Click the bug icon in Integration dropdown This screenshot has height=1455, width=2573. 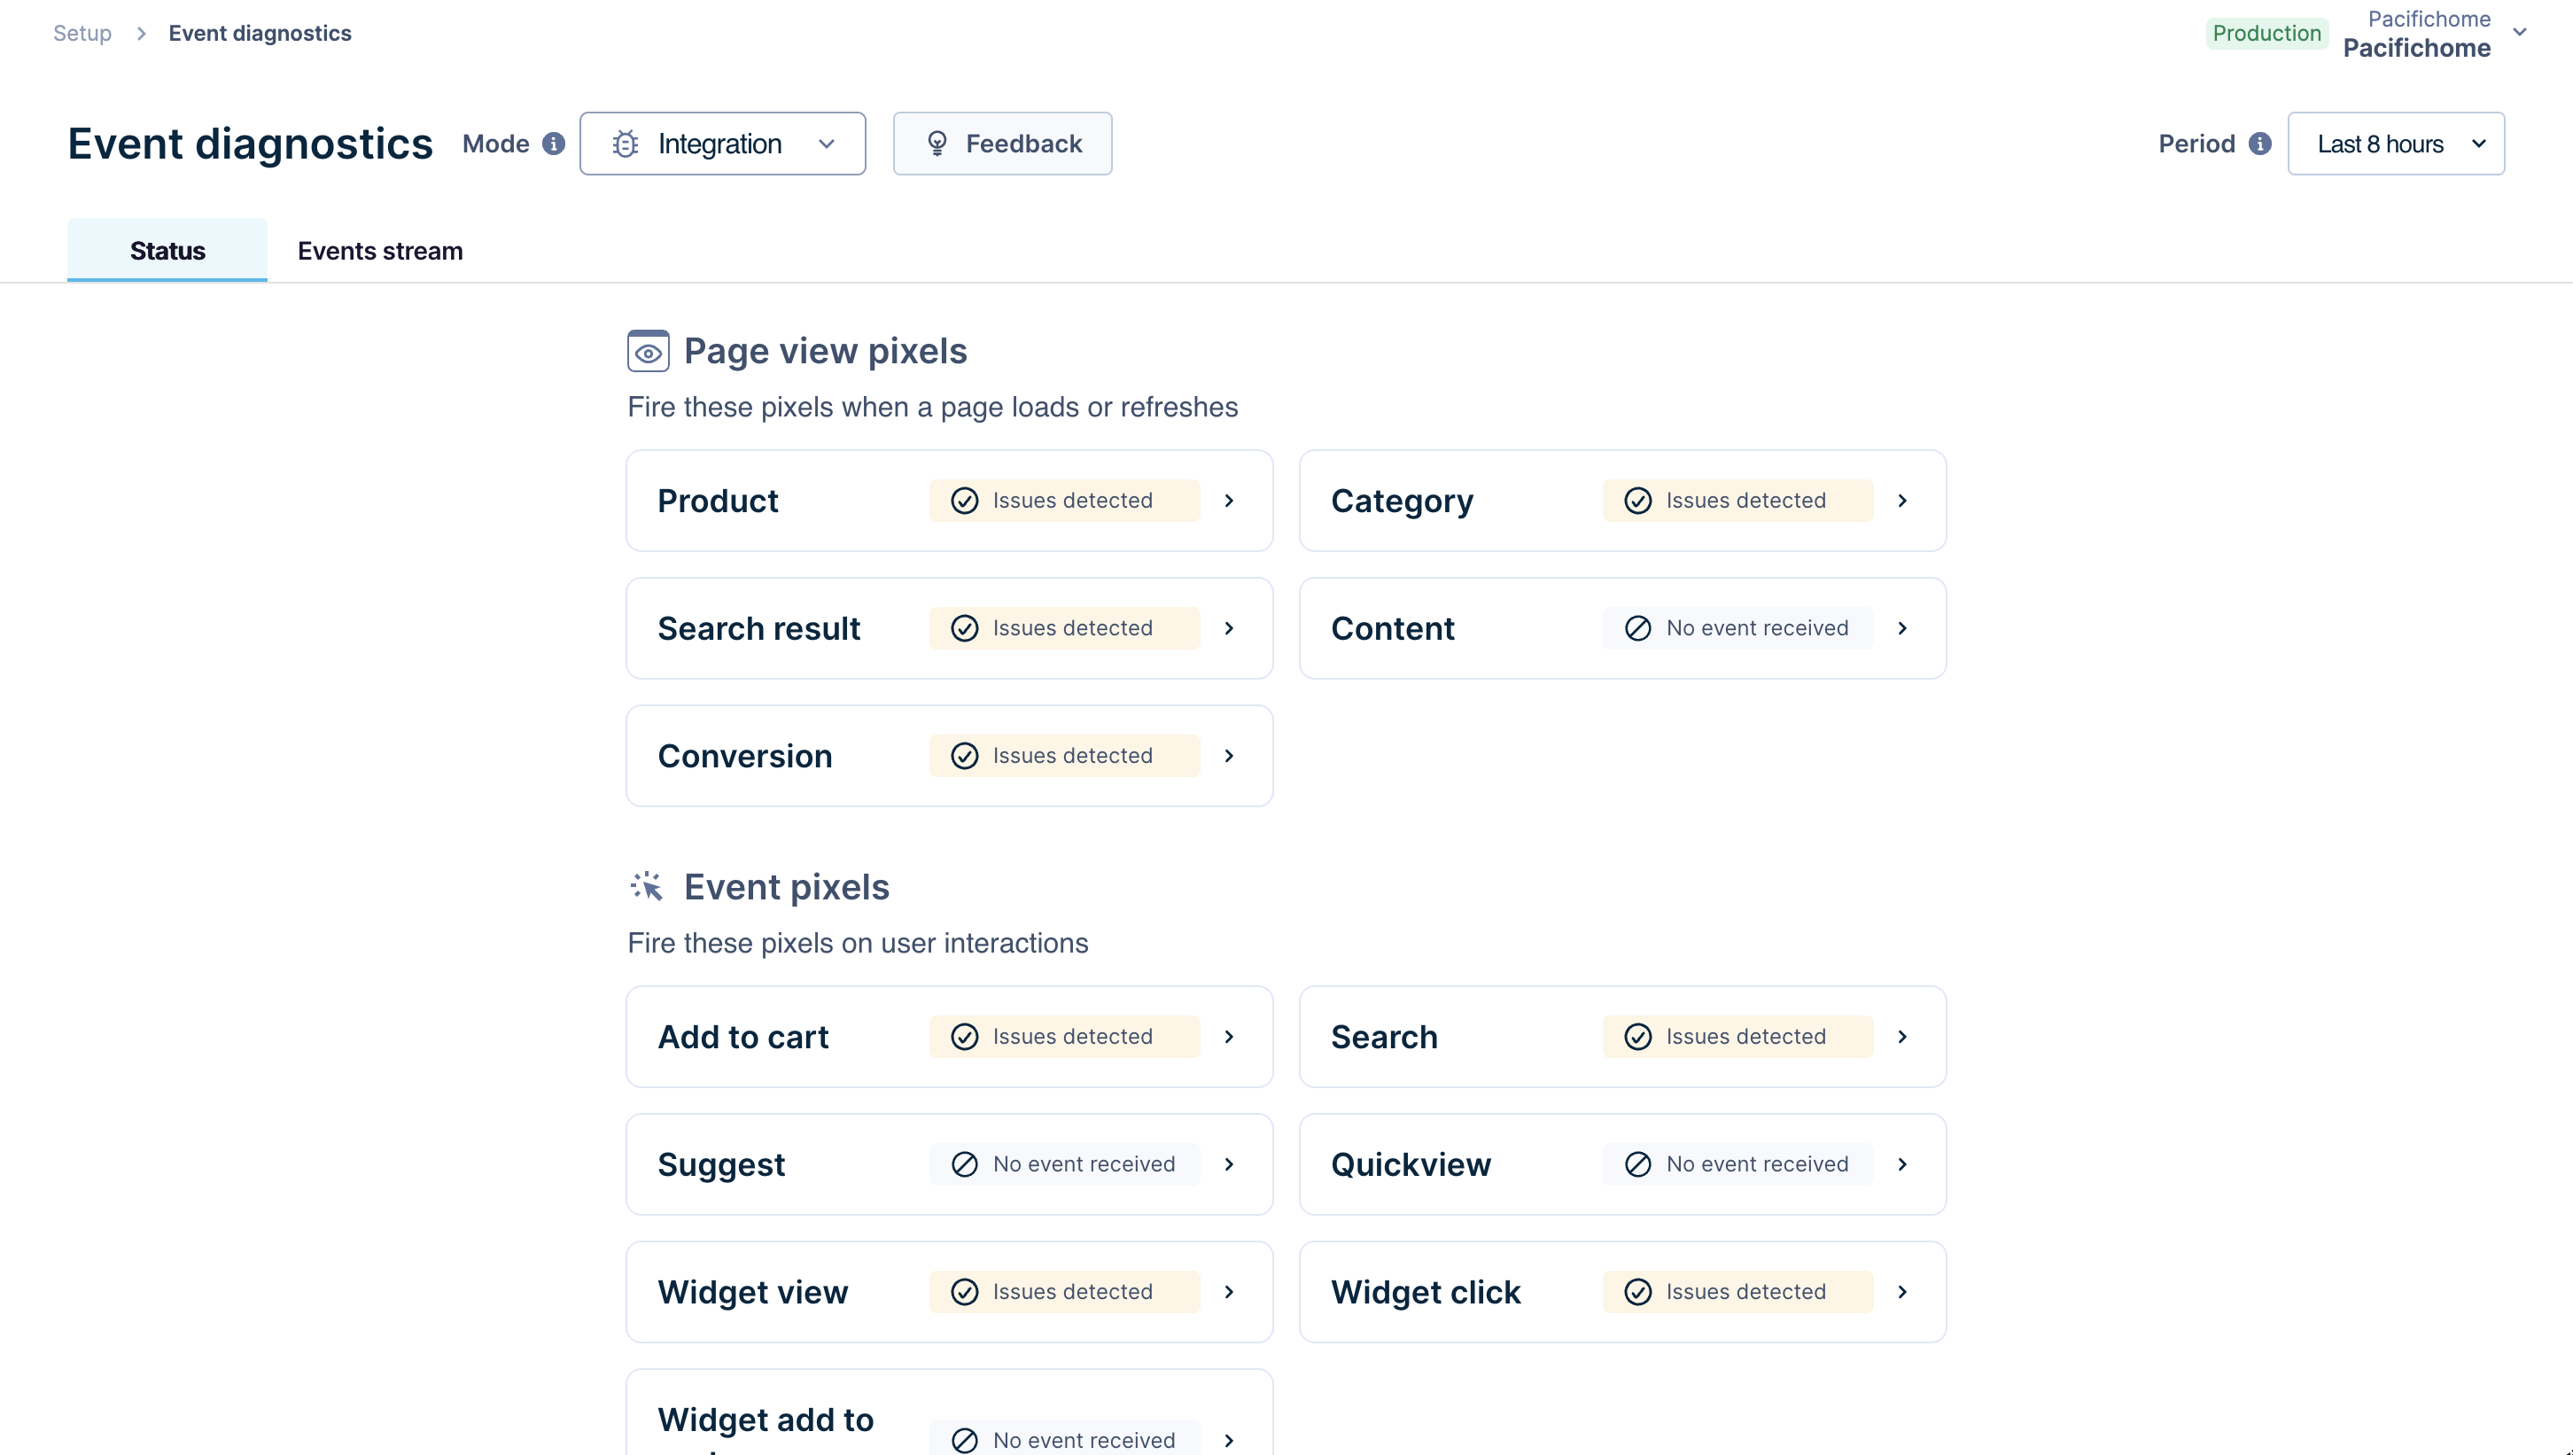click(626, 144)
